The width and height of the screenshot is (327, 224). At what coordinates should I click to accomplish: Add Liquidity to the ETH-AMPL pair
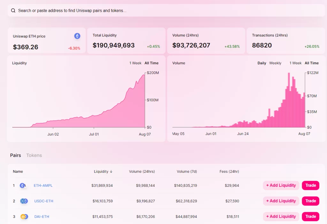point(281,185)
